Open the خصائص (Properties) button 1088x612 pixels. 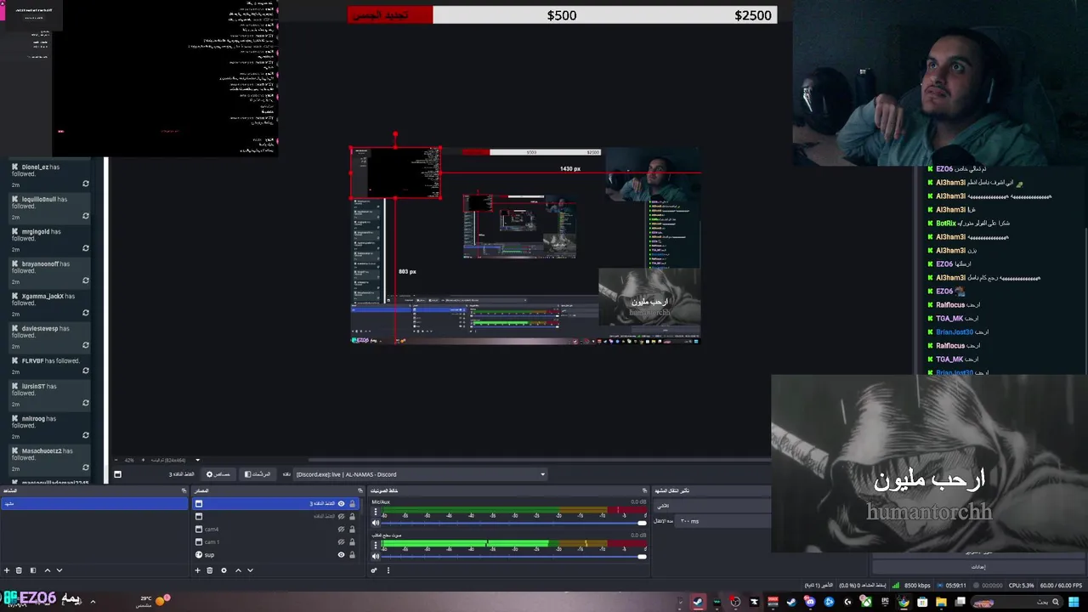pyautogui.click(x=218, y=474)
